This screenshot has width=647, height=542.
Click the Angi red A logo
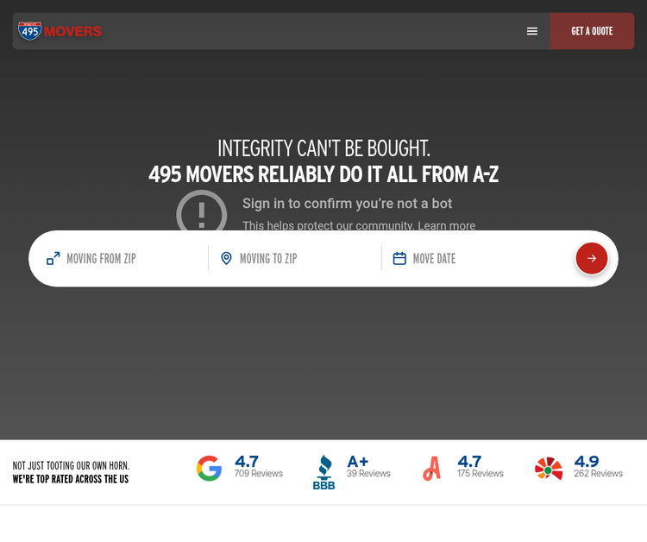click(x=432, y=469)
